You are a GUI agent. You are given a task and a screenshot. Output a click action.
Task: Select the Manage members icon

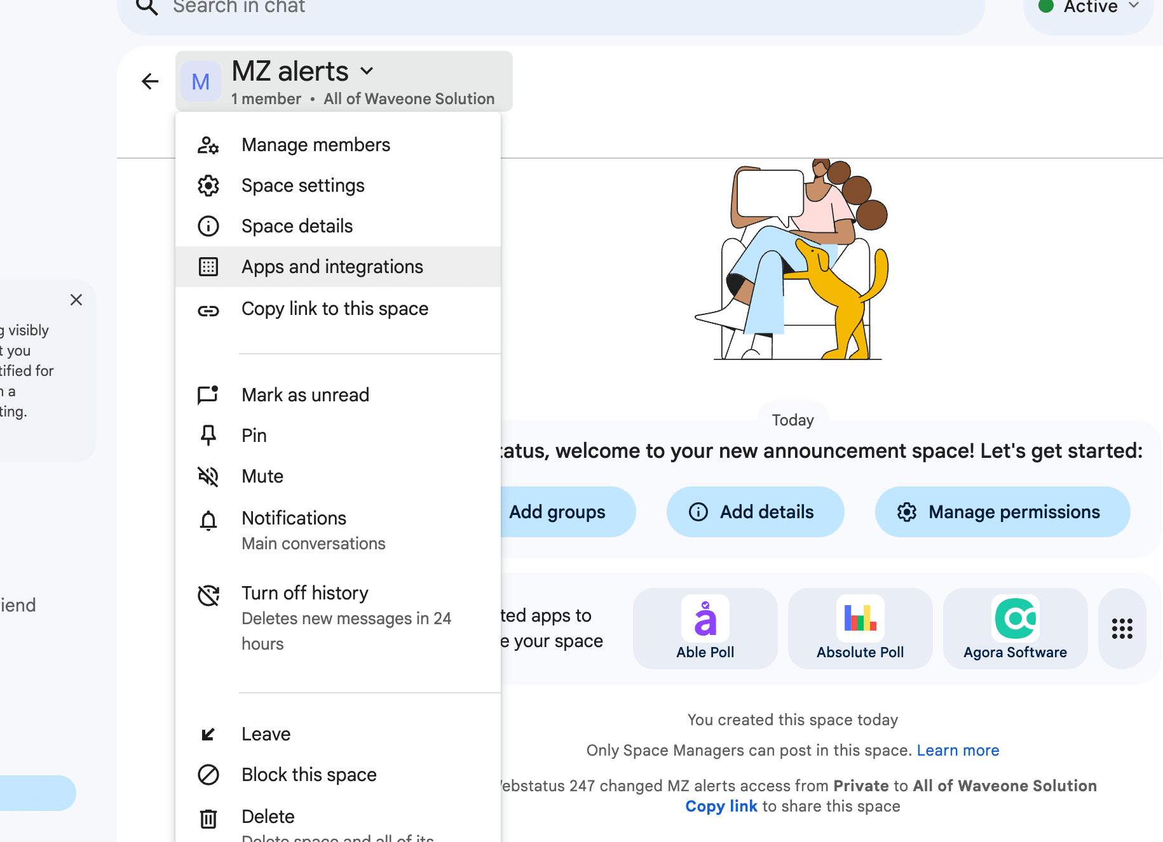pyautogui.click(x=208, y=145)
